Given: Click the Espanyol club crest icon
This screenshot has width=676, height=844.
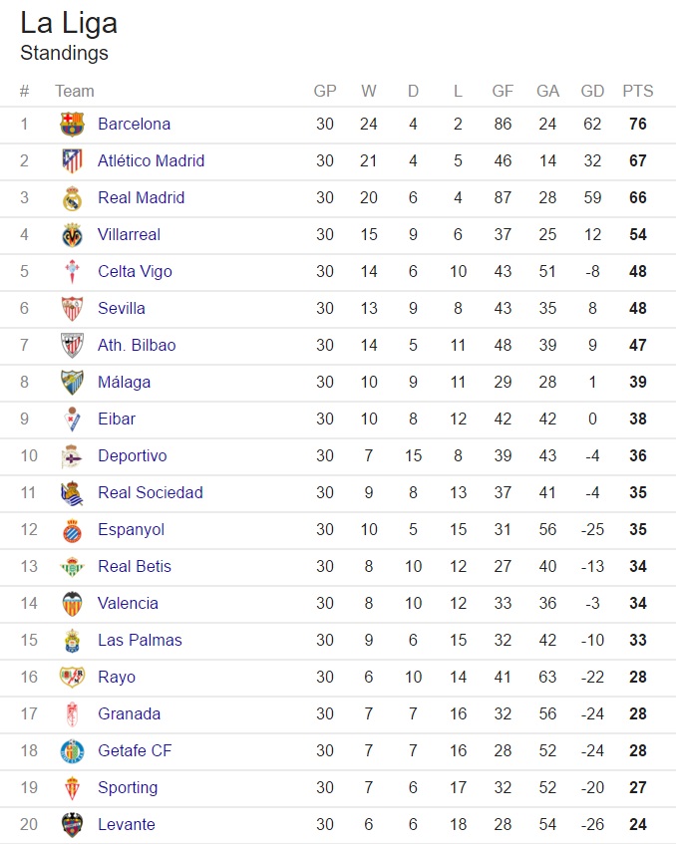Looking at the screenshot, I should (x=72, y=530).
